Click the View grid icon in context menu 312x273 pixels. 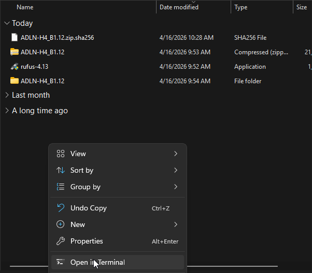(61, 154)
